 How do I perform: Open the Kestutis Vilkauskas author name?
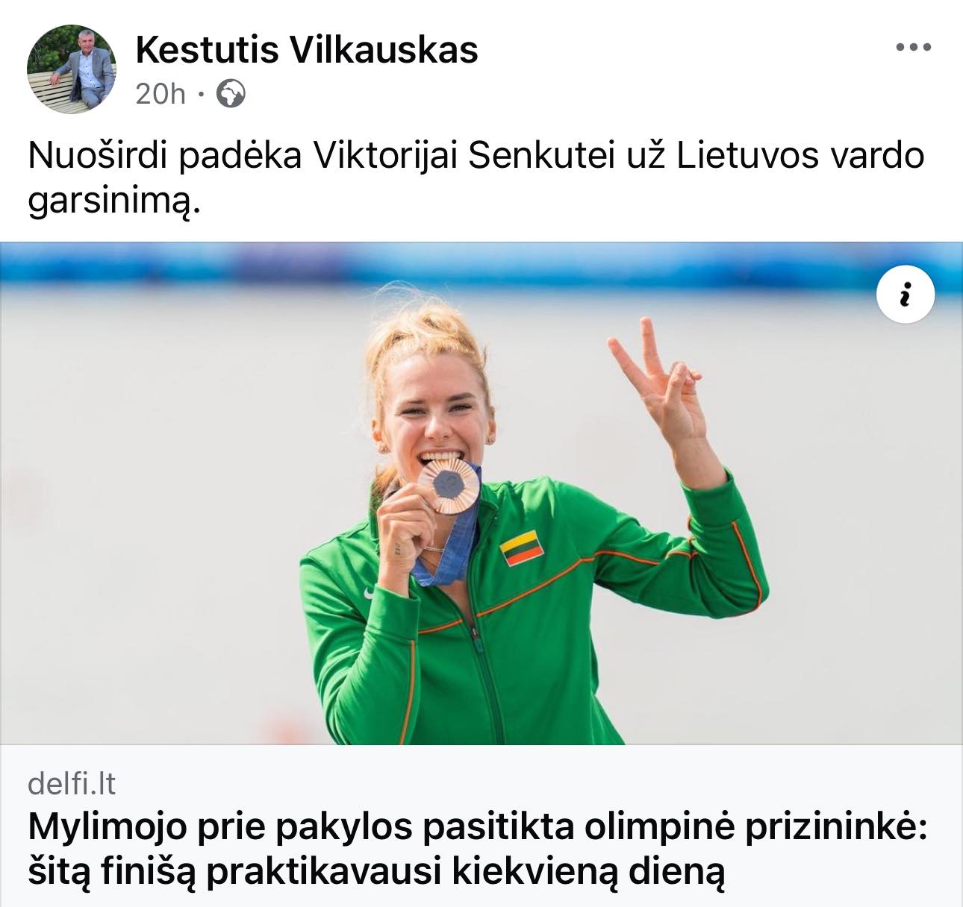tap(307, 50)
